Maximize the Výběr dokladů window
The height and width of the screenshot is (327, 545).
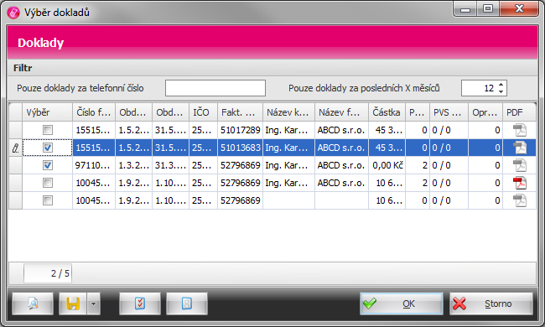(x=488, y=8)
